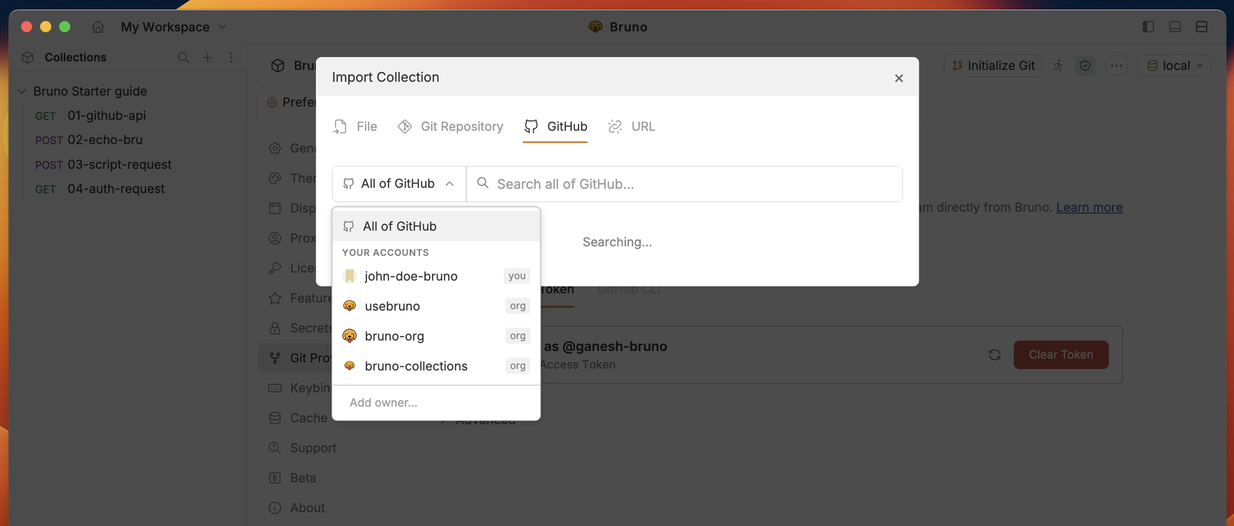Viewport: 1234px width, 526px height.
Task: Toggle the left sidebar layout icon
Action: 1148,27
